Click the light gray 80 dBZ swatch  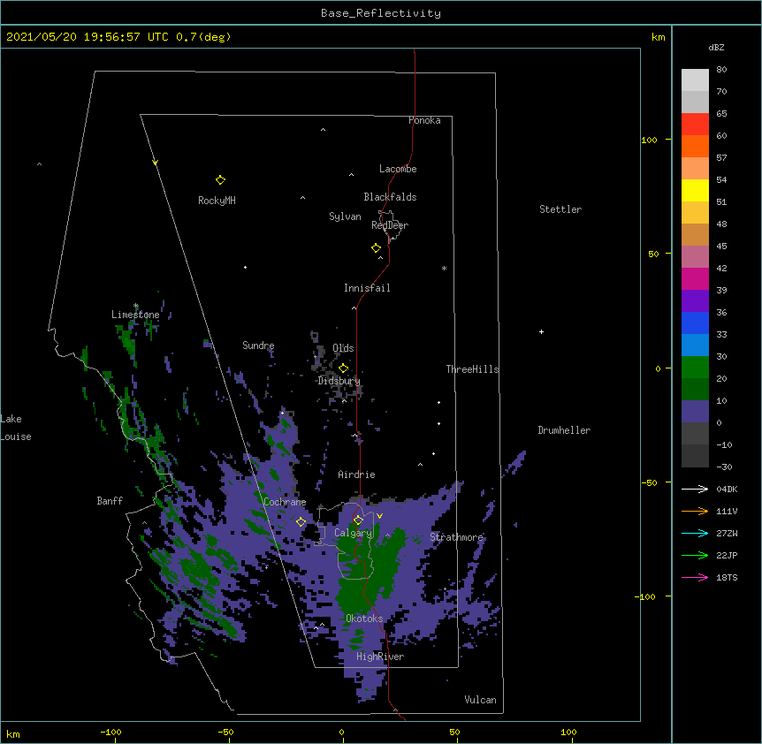pyautogui.click(x=695, y=80)
